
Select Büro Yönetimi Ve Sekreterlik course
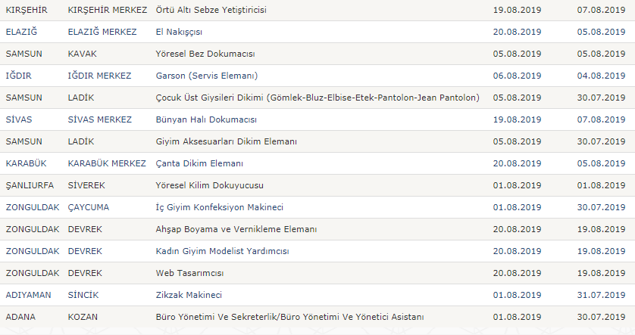tap(289, 317)
